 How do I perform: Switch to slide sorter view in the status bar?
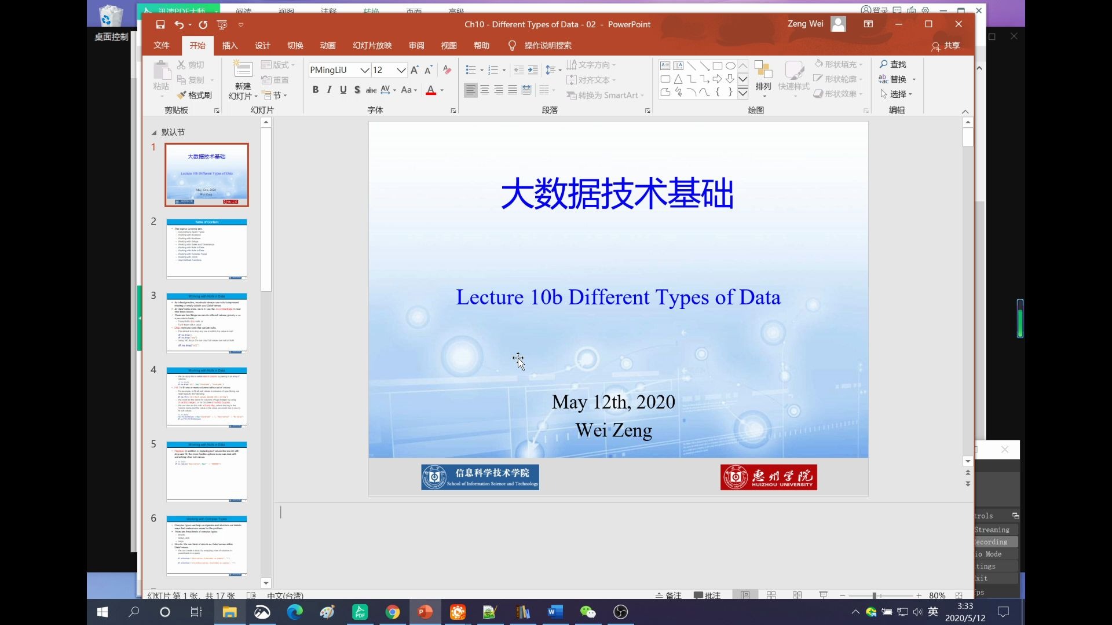tap(771, 595)
